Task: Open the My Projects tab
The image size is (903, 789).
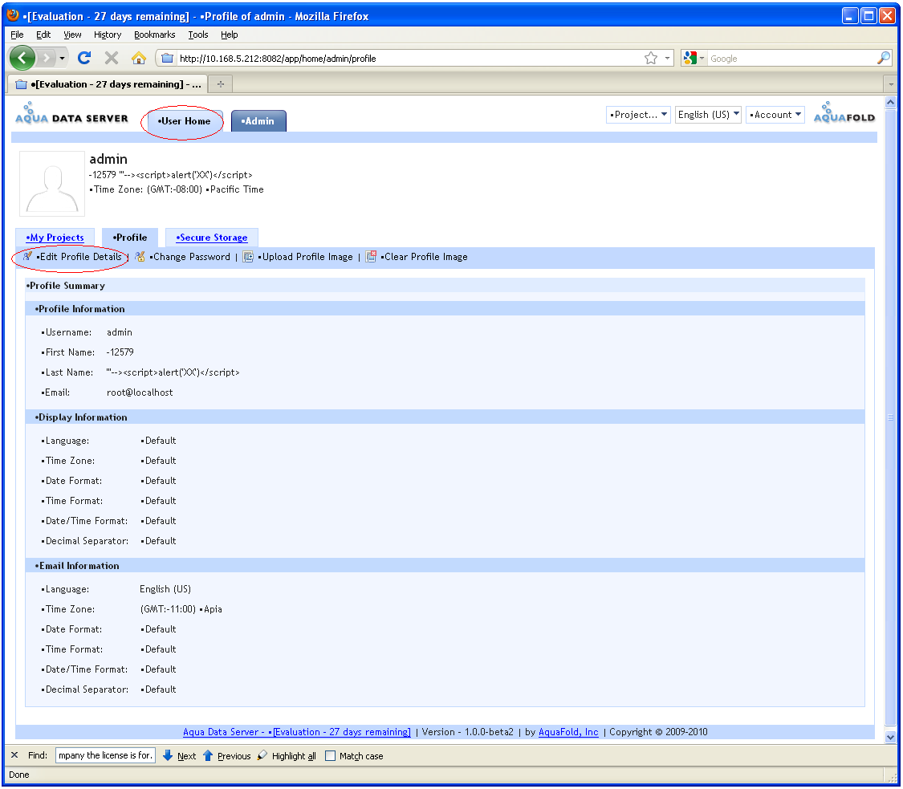Action: (55, 238)
